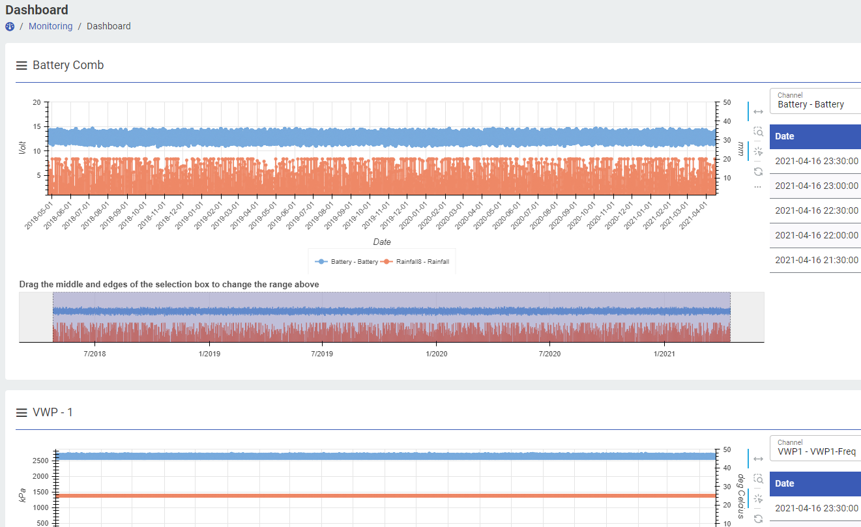Select the x-pan tool on VWP chart
The height and width of the screenshot is (527, 861).
[x=758, y=459]
